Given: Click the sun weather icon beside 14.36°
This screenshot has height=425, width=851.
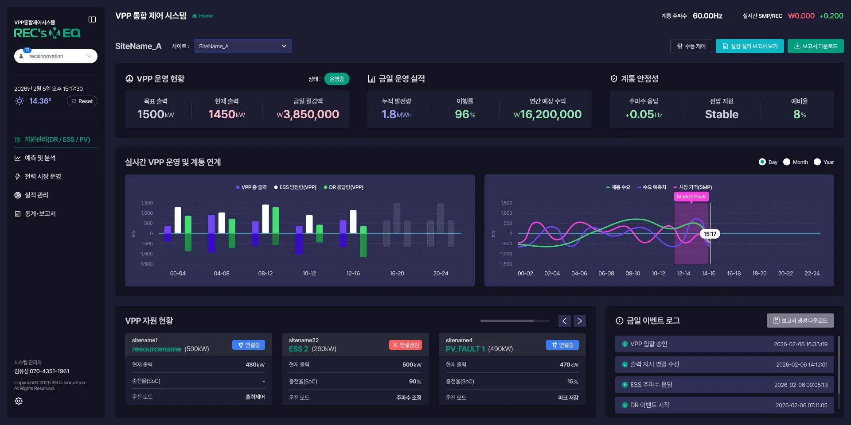Looking at the screenshot, I should click(20, 101).
